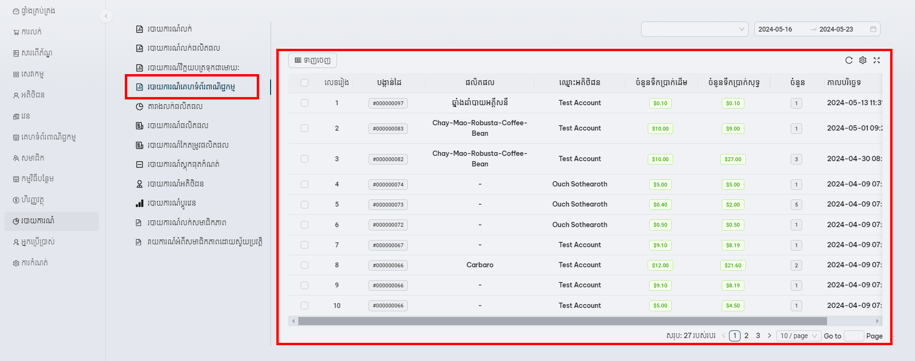The width and height of the screenshot is (915, 361).
Task: Click the export button above the table
Action: (x=313, y=60)
